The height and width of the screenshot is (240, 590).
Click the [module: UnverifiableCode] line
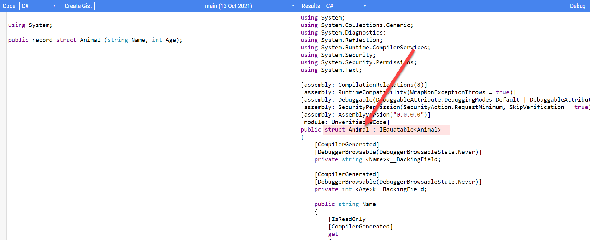click(345, 122)
